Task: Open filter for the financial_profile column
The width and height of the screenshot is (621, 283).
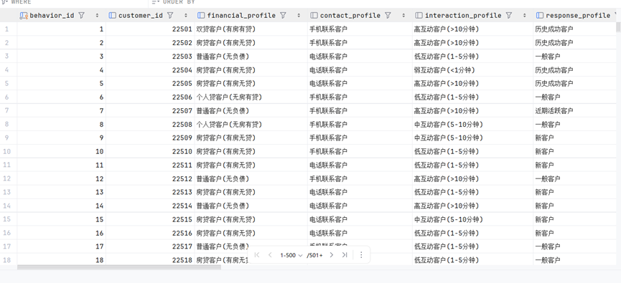Action: pos(283,16)
